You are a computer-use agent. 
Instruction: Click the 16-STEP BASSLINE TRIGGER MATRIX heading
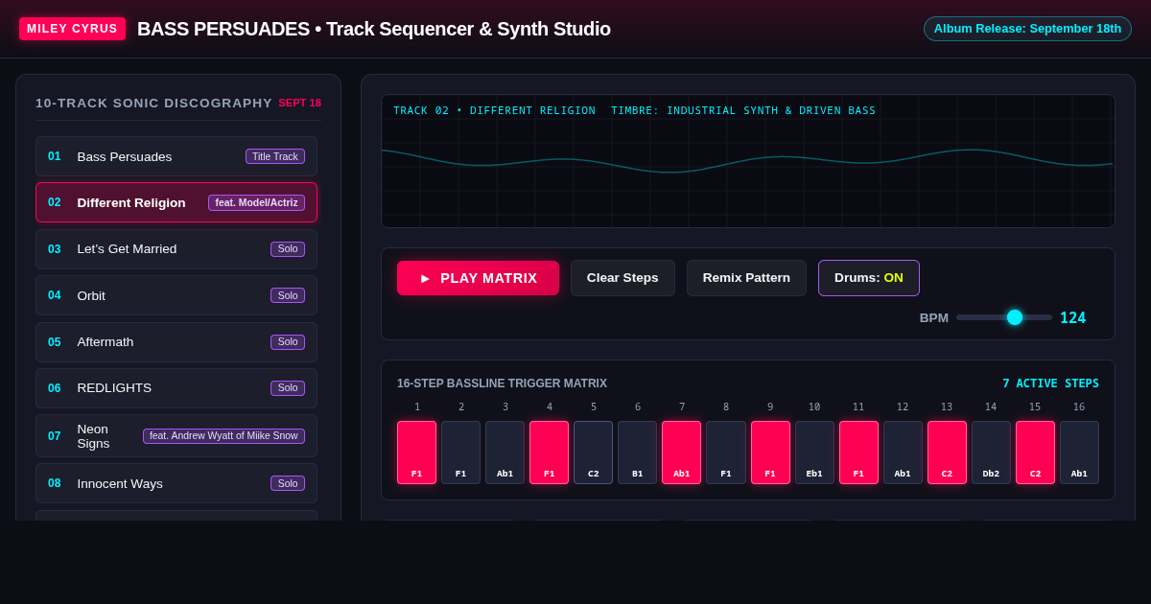coord(502,383)
